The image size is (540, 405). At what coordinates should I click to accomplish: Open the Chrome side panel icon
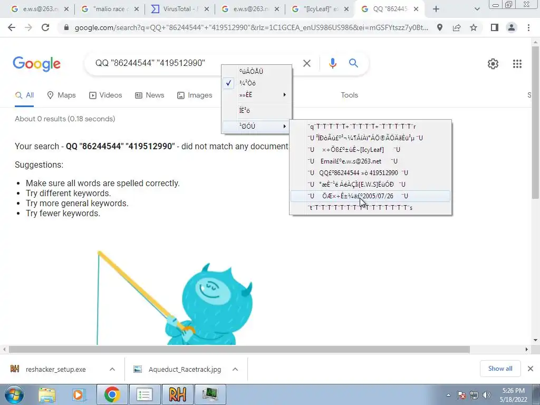click(495, 27)
